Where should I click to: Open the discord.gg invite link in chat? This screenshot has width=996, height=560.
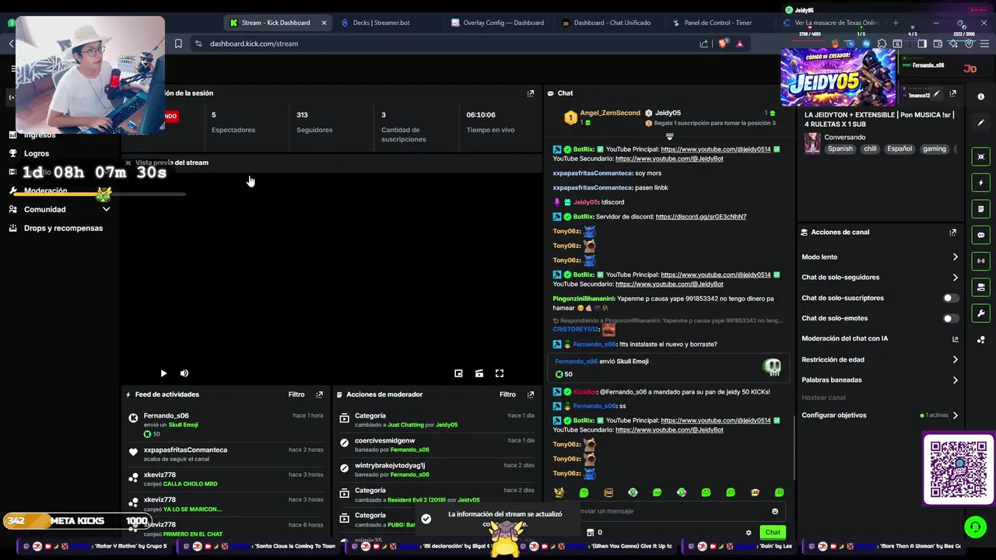701,217
